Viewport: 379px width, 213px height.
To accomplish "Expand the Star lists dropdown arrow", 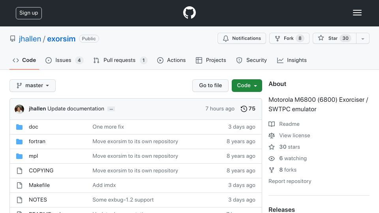I will pos(362,38).
